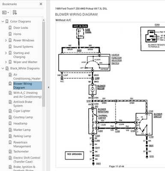165x171 pixels.
Task: Click the HOT IN RUN label
Action: pyautogui.click(x=80, y=26)
